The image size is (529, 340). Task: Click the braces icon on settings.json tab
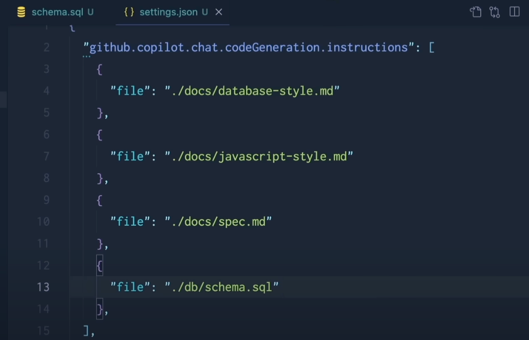point(129,12)
